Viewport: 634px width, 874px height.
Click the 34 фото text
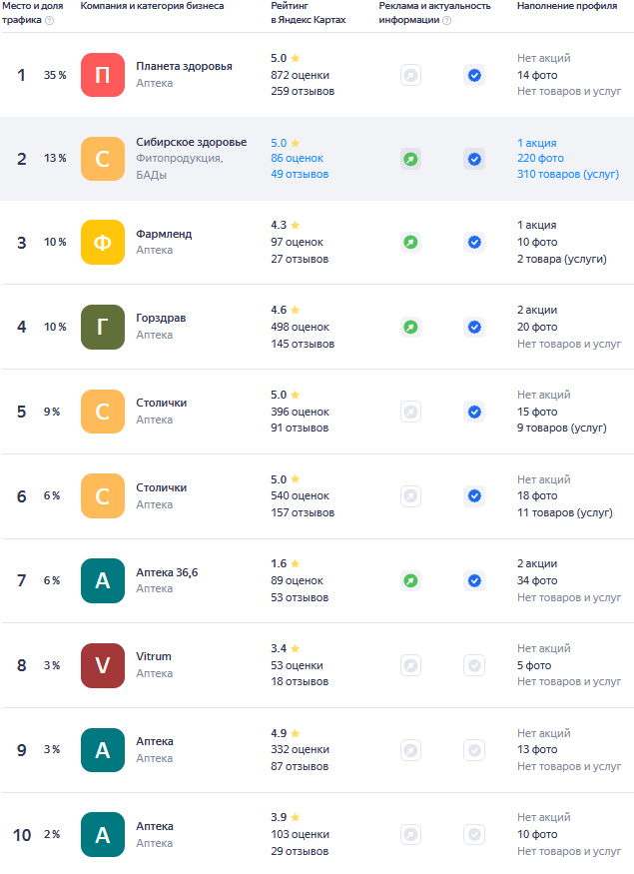click(x=537, y=580)
